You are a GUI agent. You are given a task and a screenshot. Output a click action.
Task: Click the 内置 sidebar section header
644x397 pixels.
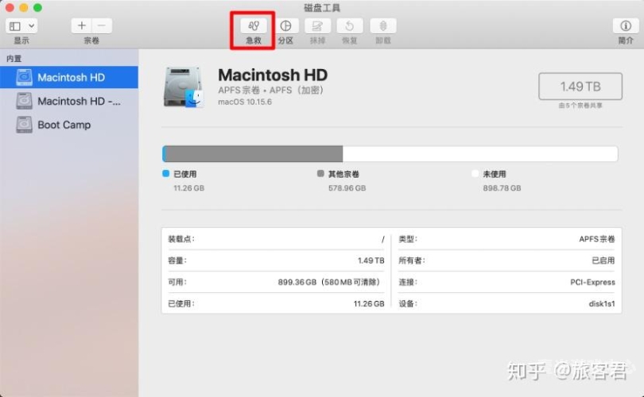pos(14,59)
